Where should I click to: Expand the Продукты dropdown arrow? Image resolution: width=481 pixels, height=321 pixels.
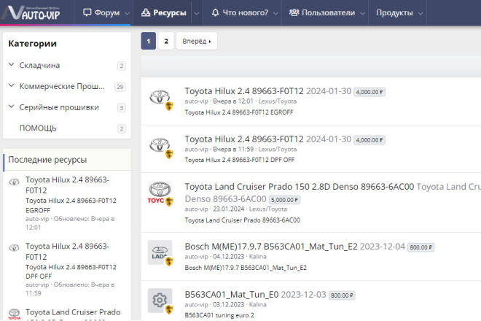click(x=421, y=13)
